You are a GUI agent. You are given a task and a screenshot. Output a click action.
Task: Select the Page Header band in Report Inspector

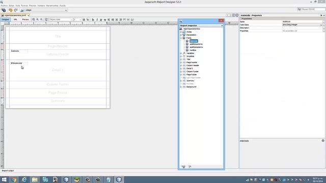(192, 63)
